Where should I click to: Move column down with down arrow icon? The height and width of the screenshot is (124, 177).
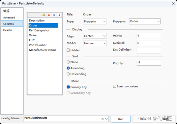(59, 15)
